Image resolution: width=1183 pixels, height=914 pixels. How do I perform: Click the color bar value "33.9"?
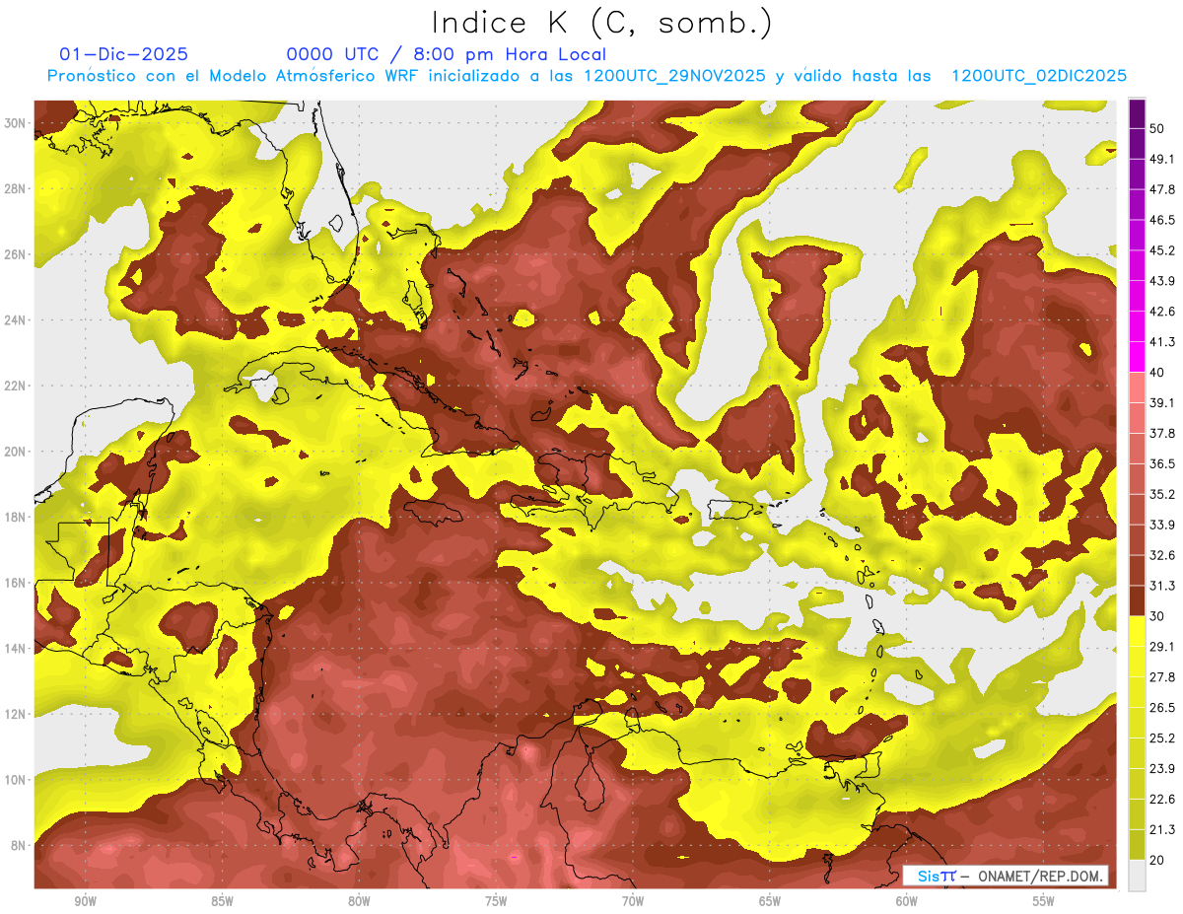1162,526
